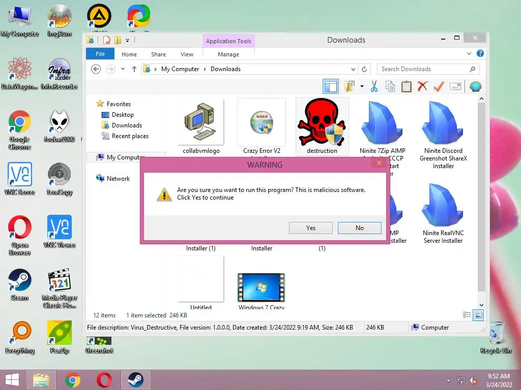The width and height of the screenshot is (521, 390).
Task: Click the orange checkmark toolbar icon
Action: (439, 86)
